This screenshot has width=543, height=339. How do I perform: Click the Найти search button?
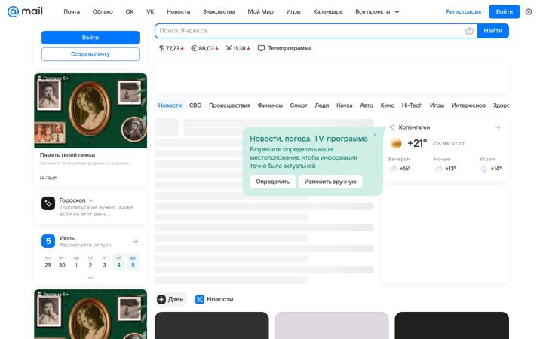(493, 31)
